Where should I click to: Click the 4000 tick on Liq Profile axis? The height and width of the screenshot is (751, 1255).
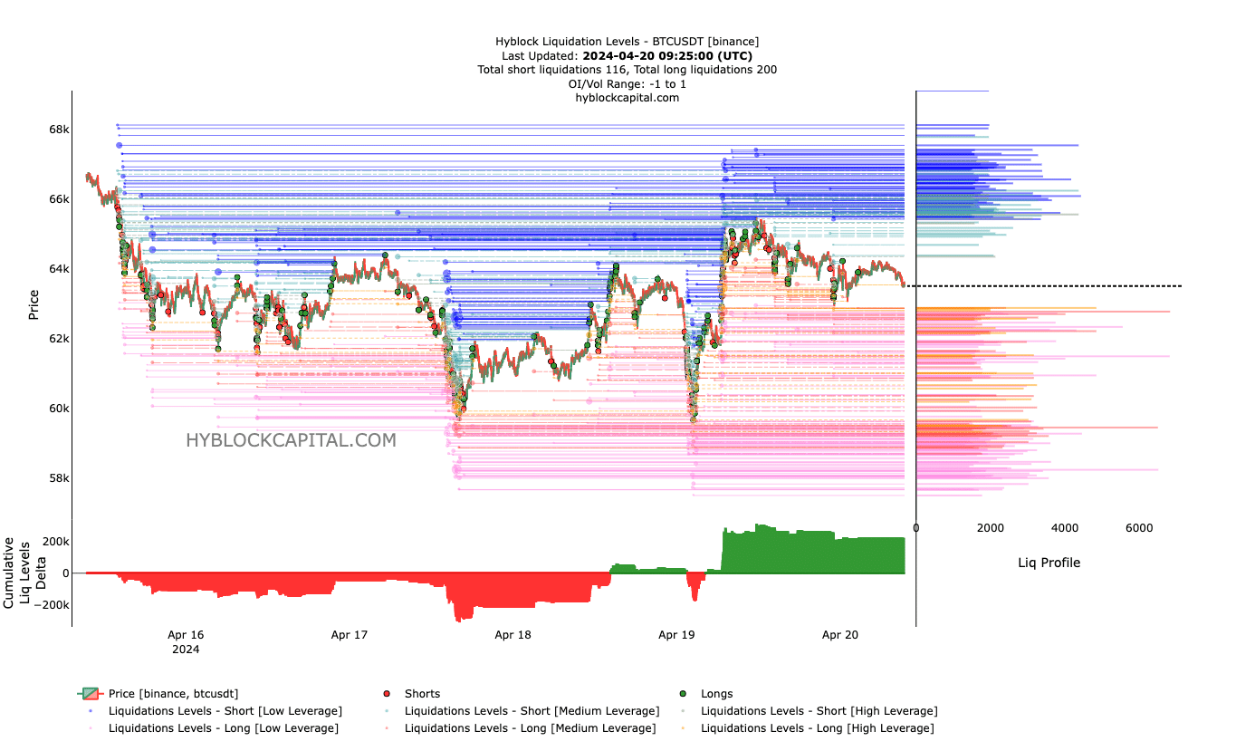click(1064, 528)
